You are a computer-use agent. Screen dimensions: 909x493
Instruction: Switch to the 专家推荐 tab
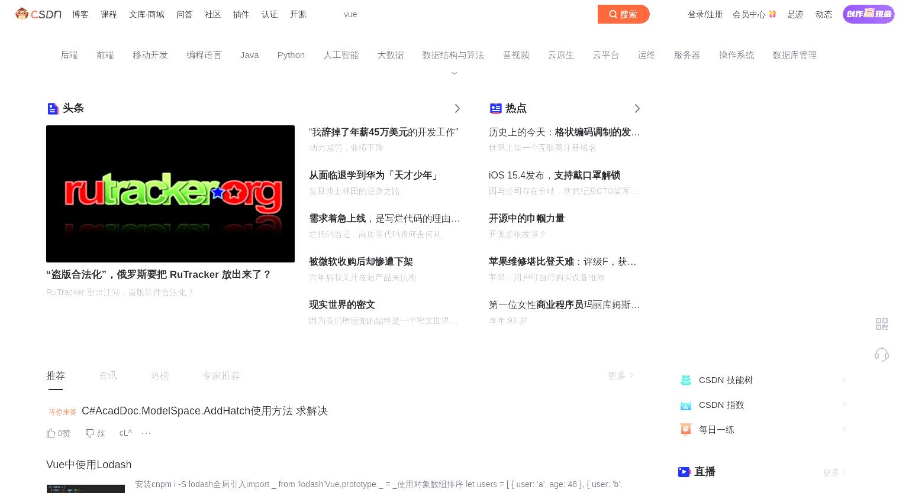(221, 375)
